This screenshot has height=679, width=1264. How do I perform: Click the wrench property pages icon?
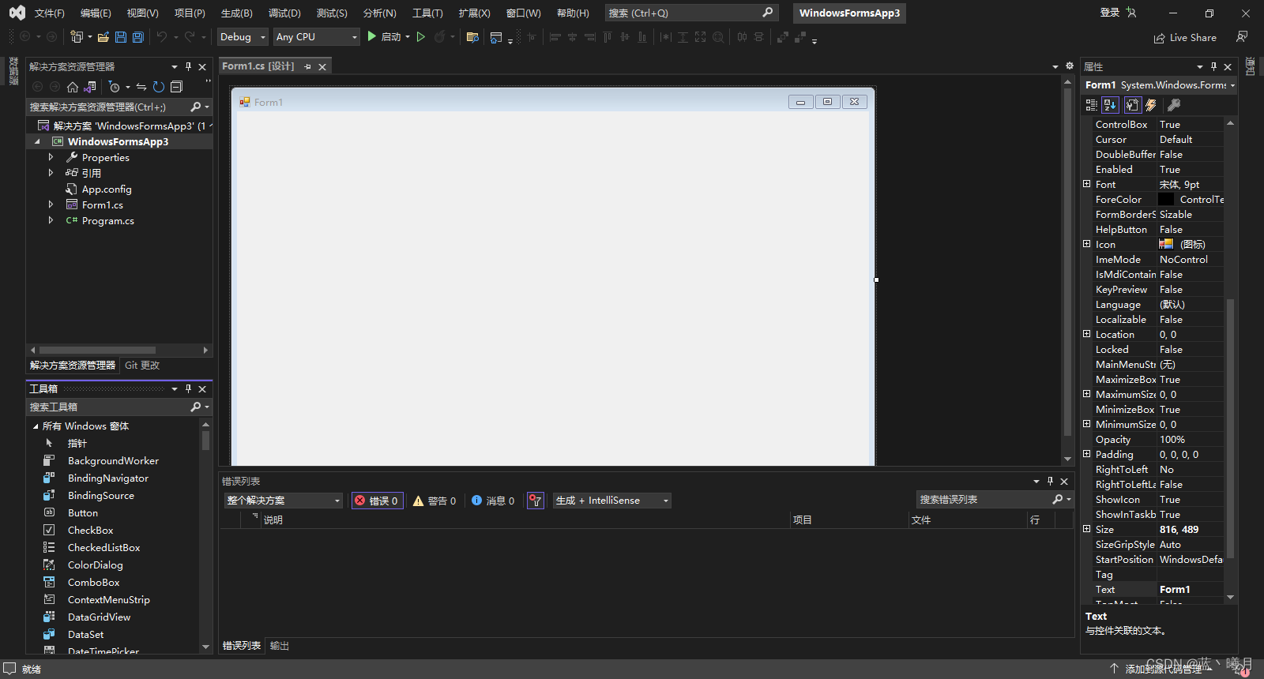pyautogui.click(x=1174, y=105)
